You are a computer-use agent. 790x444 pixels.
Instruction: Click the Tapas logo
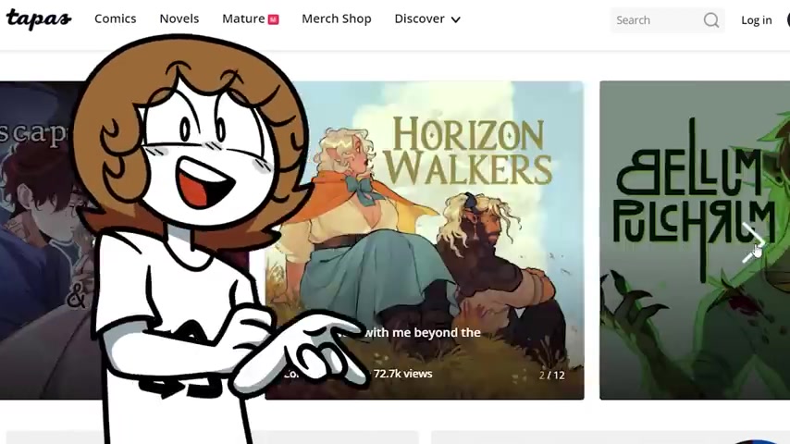coord(38,19)
